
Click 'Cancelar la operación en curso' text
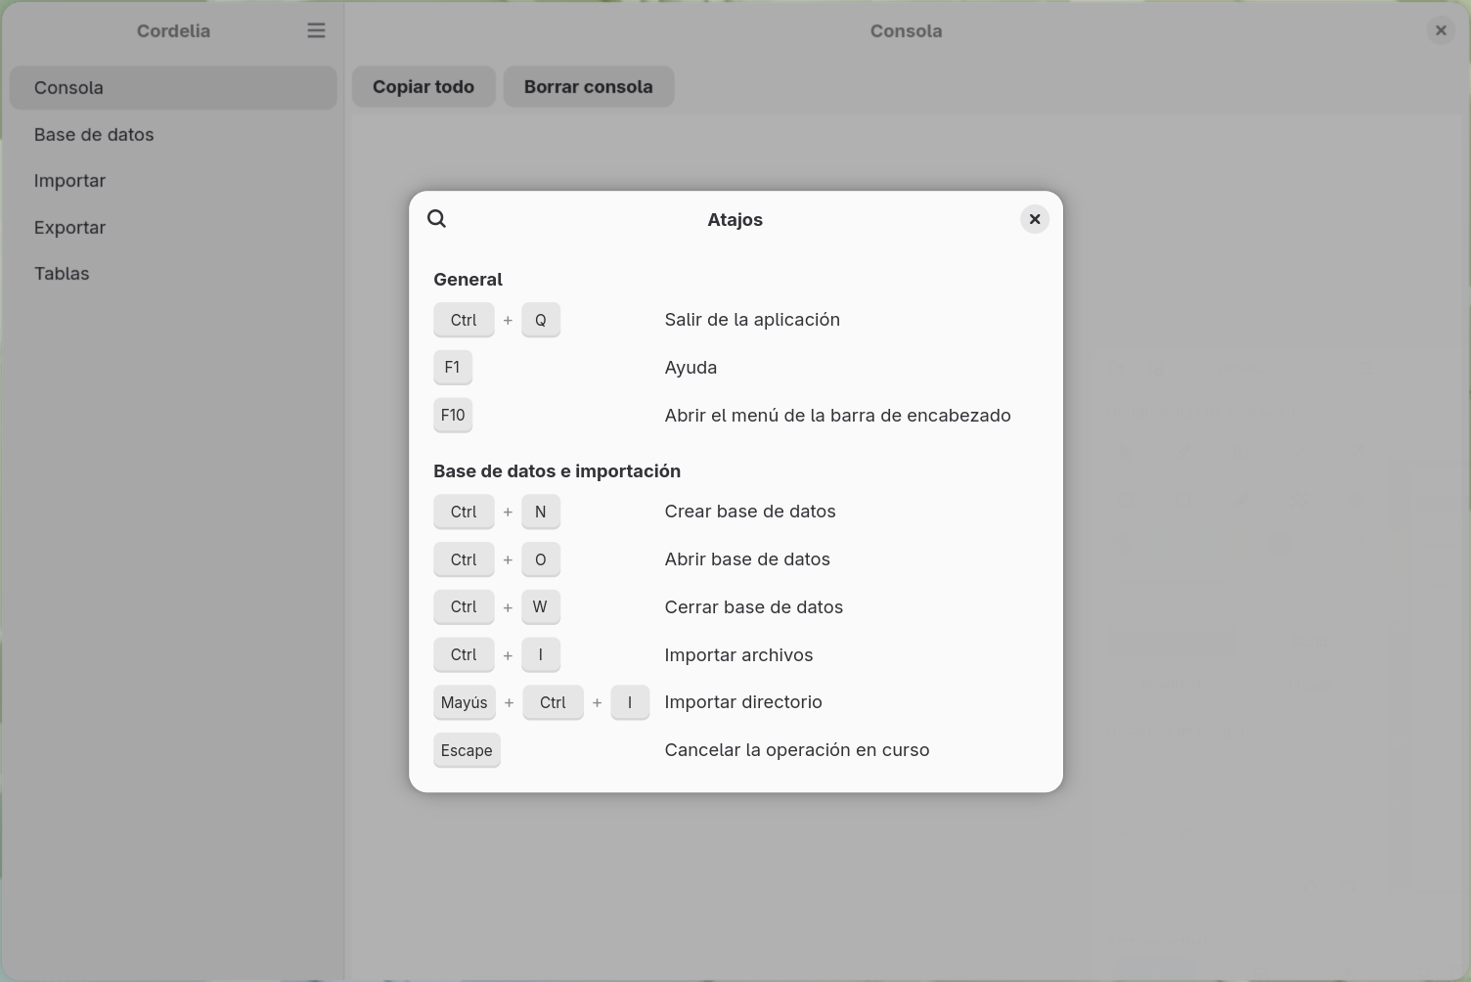pos(797,750)
